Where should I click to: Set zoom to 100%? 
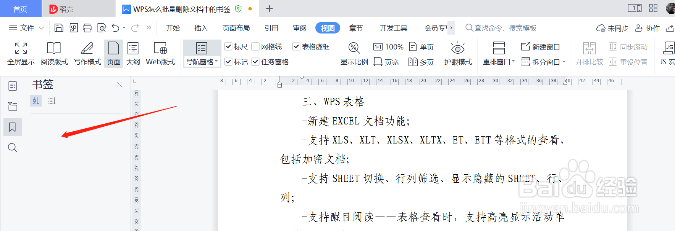pyautogui.click(x=388, y=47)
